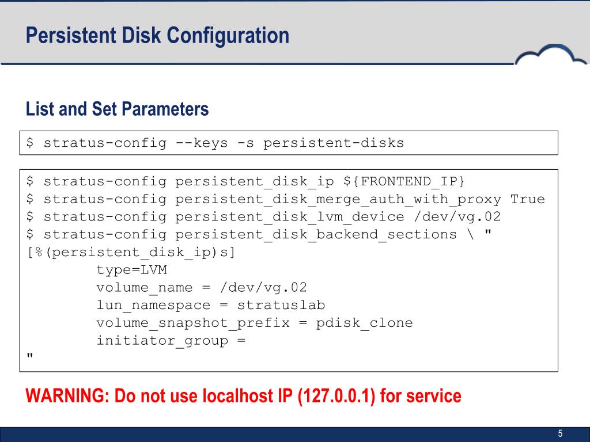Click the persistent_disk_ip ${FRONTEND_IP} command line
Viewport: 590px width, 442px height.
245,181
